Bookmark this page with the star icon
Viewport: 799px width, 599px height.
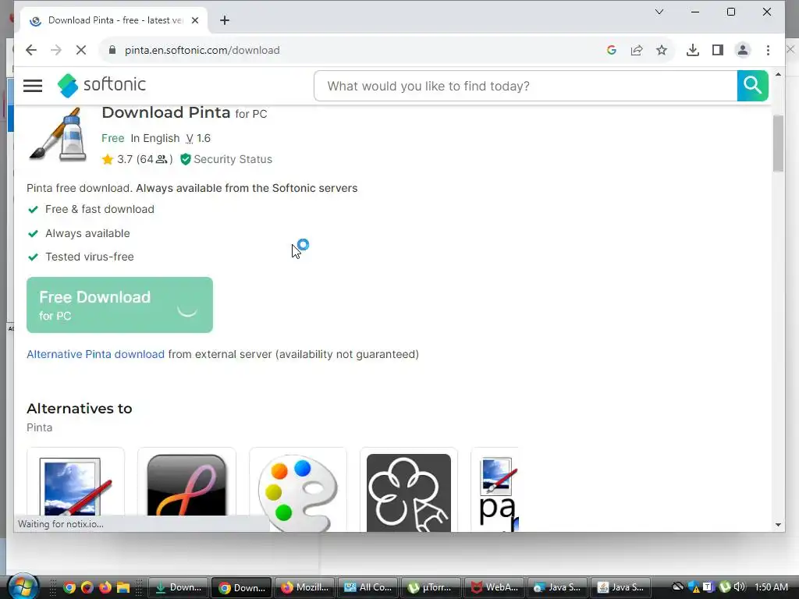(x=662, y=50)
